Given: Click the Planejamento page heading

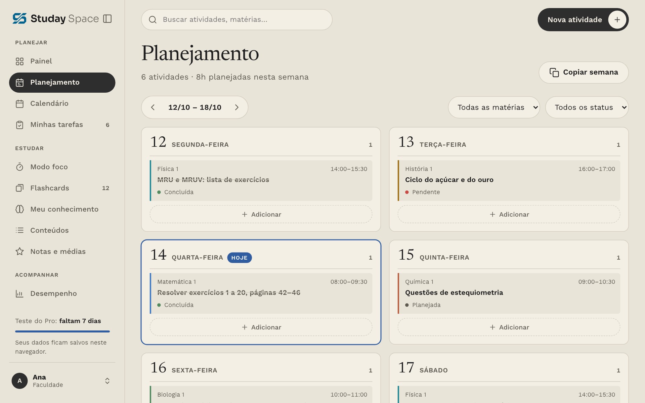Looking at the screenshot, I should [200, 54].
